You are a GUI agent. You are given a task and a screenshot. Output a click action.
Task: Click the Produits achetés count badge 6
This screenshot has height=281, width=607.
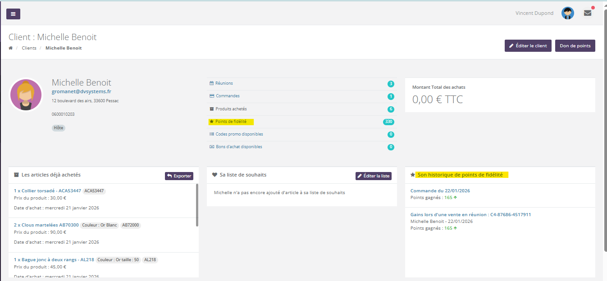pyautogui.click(x=391, y=109)
